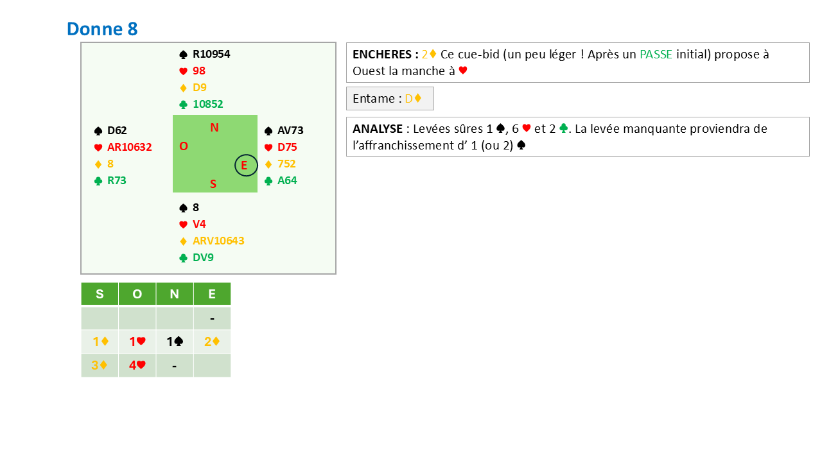Select the circled E dealer marker

pos(245,166)
